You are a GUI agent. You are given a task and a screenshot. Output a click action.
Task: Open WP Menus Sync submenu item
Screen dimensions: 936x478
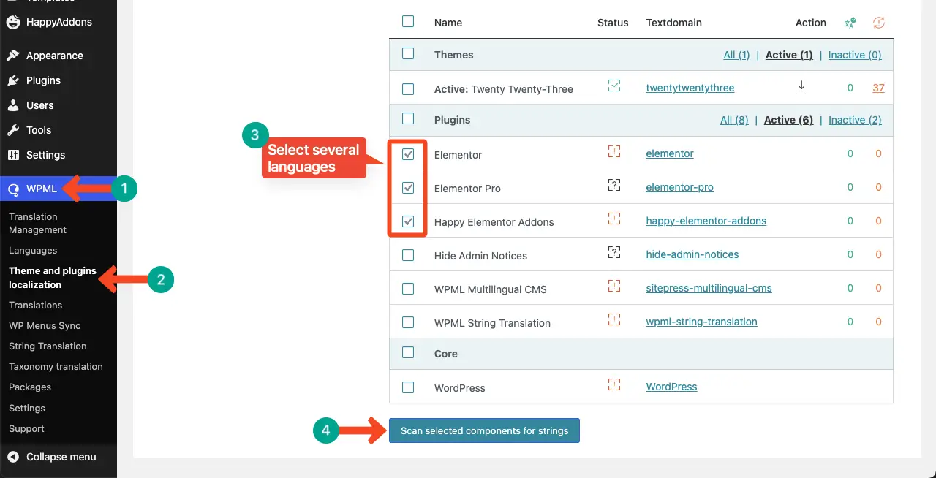point(45,325)
